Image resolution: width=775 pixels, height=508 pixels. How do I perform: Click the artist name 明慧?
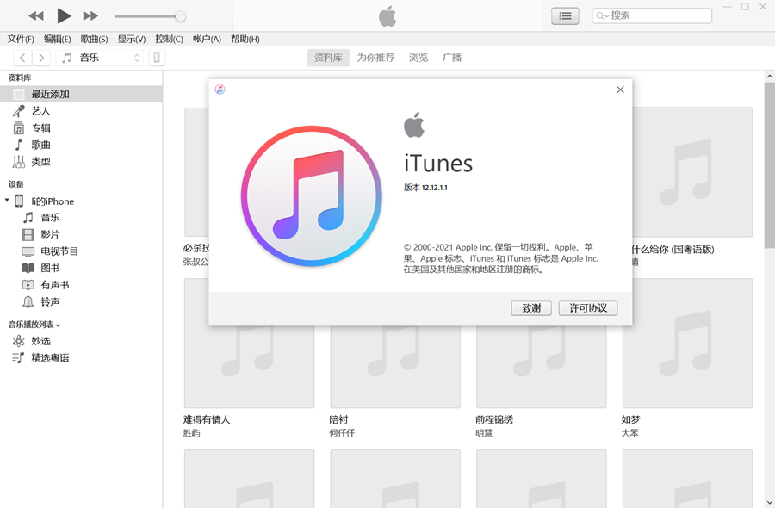tap(484, 433)
